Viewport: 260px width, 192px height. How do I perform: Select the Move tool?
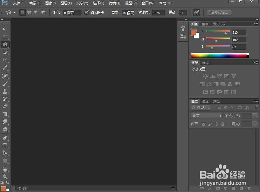tap(5, 29)
